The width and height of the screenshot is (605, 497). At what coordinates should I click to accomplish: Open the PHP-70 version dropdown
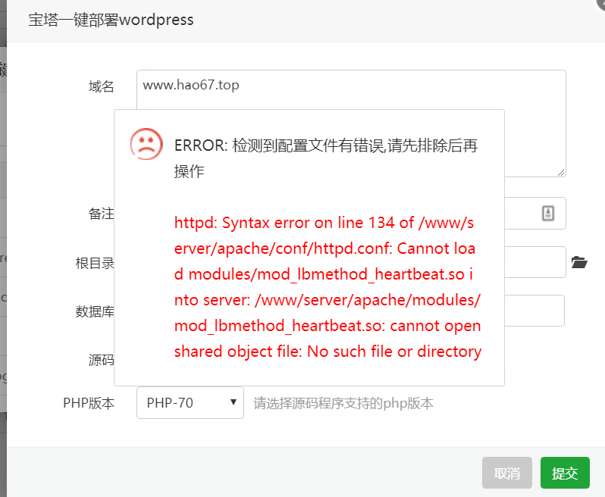click(x=190, y=402)
